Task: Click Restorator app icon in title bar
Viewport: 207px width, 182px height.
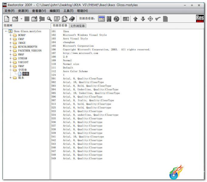Action: 5,5
